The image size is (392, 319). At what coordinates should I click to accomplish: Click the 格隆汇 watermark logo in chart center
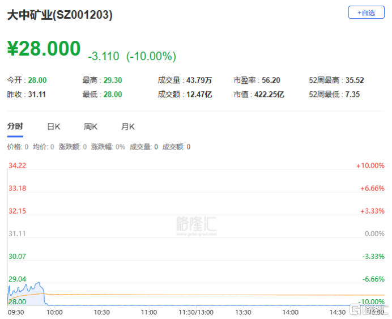(196, 224)
